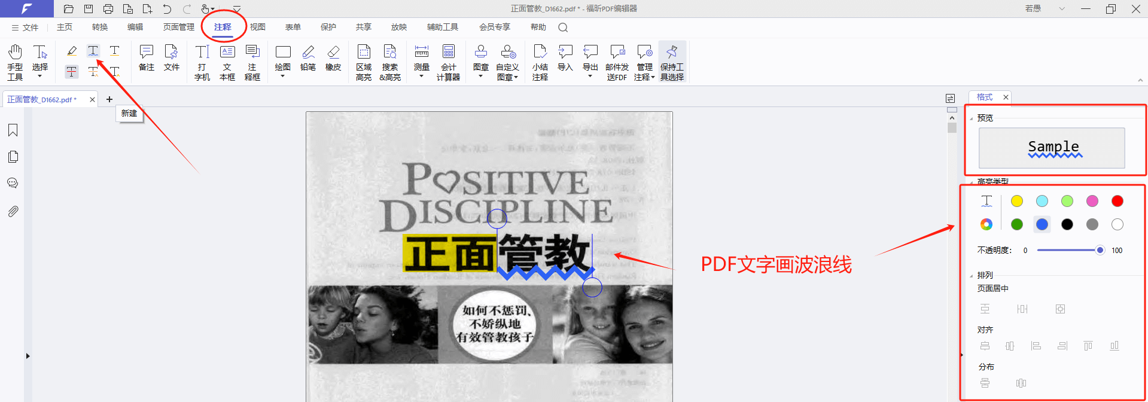This screenshot has width=1148, height=402.
Task: Switch to the 保护 tab
Action: point(328,28)
